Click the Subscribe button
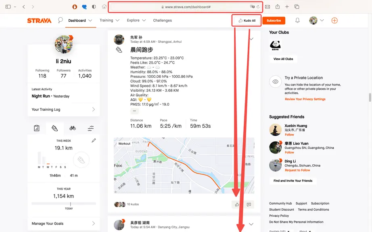 click(x=274, y=21)
